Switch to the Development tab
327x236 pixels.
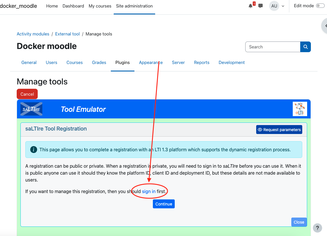click(231, 63)
